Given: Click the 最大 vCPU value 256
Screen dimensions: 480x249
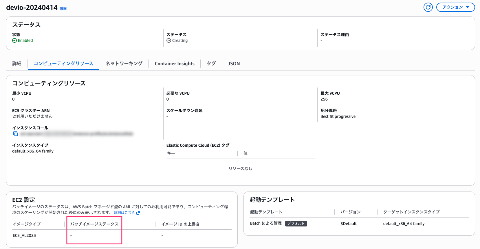Looking at the screenshot, I should tap(324, 99).
